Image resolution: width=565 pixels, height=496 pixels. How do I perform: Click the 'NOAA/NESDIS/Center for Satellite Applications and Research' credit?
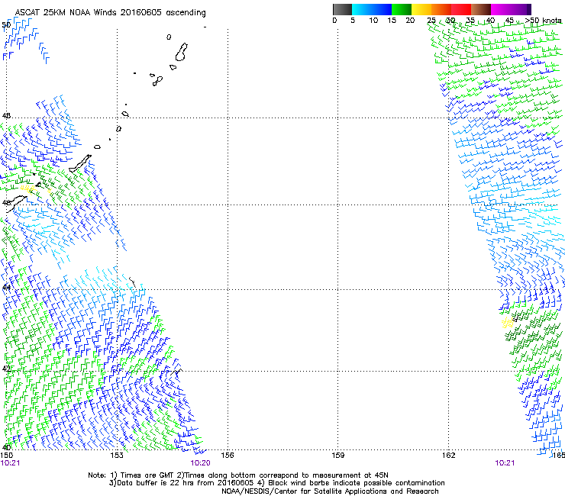(x=330, y=491)
